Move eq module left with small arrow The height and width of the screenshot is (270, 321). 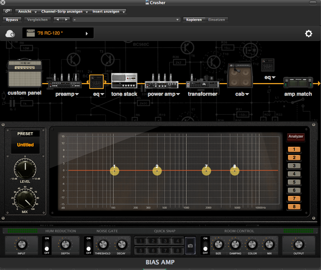(x=87, y=82)
